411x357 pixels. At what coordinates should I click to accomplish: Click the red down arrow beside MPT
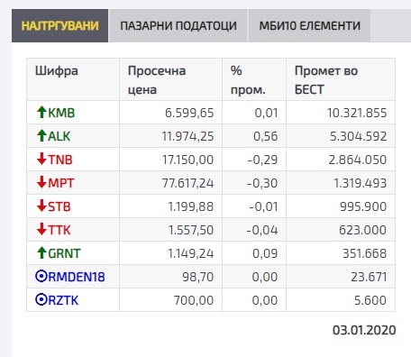41,182
